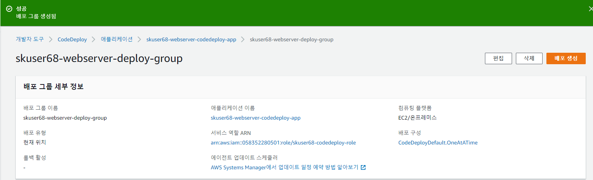Click the 서비스 역할 ARN label
Viewport: 593px width, 180px height.
[x=231, y=133]
